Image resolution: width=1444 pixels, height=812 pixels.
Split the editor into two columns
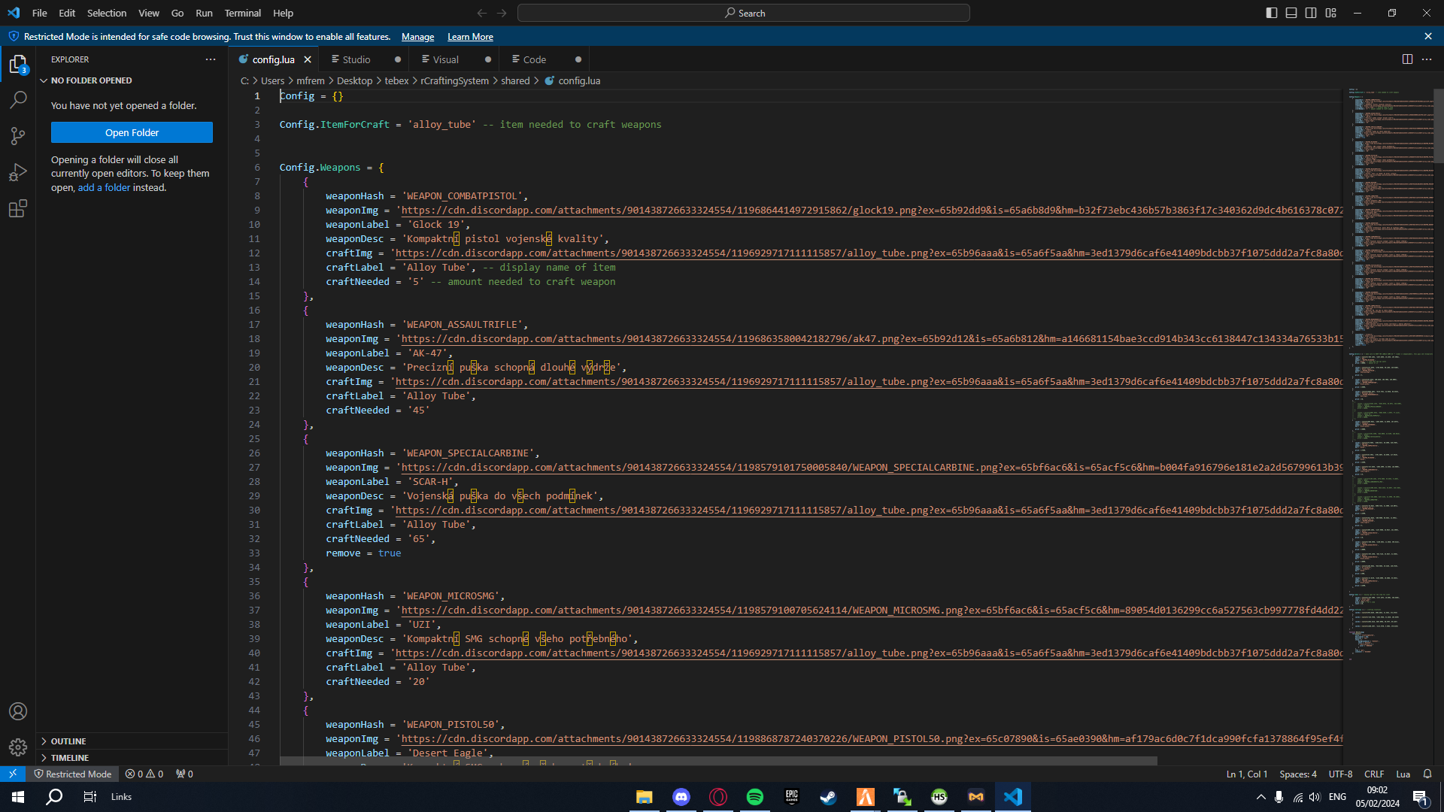point(1406,59)
